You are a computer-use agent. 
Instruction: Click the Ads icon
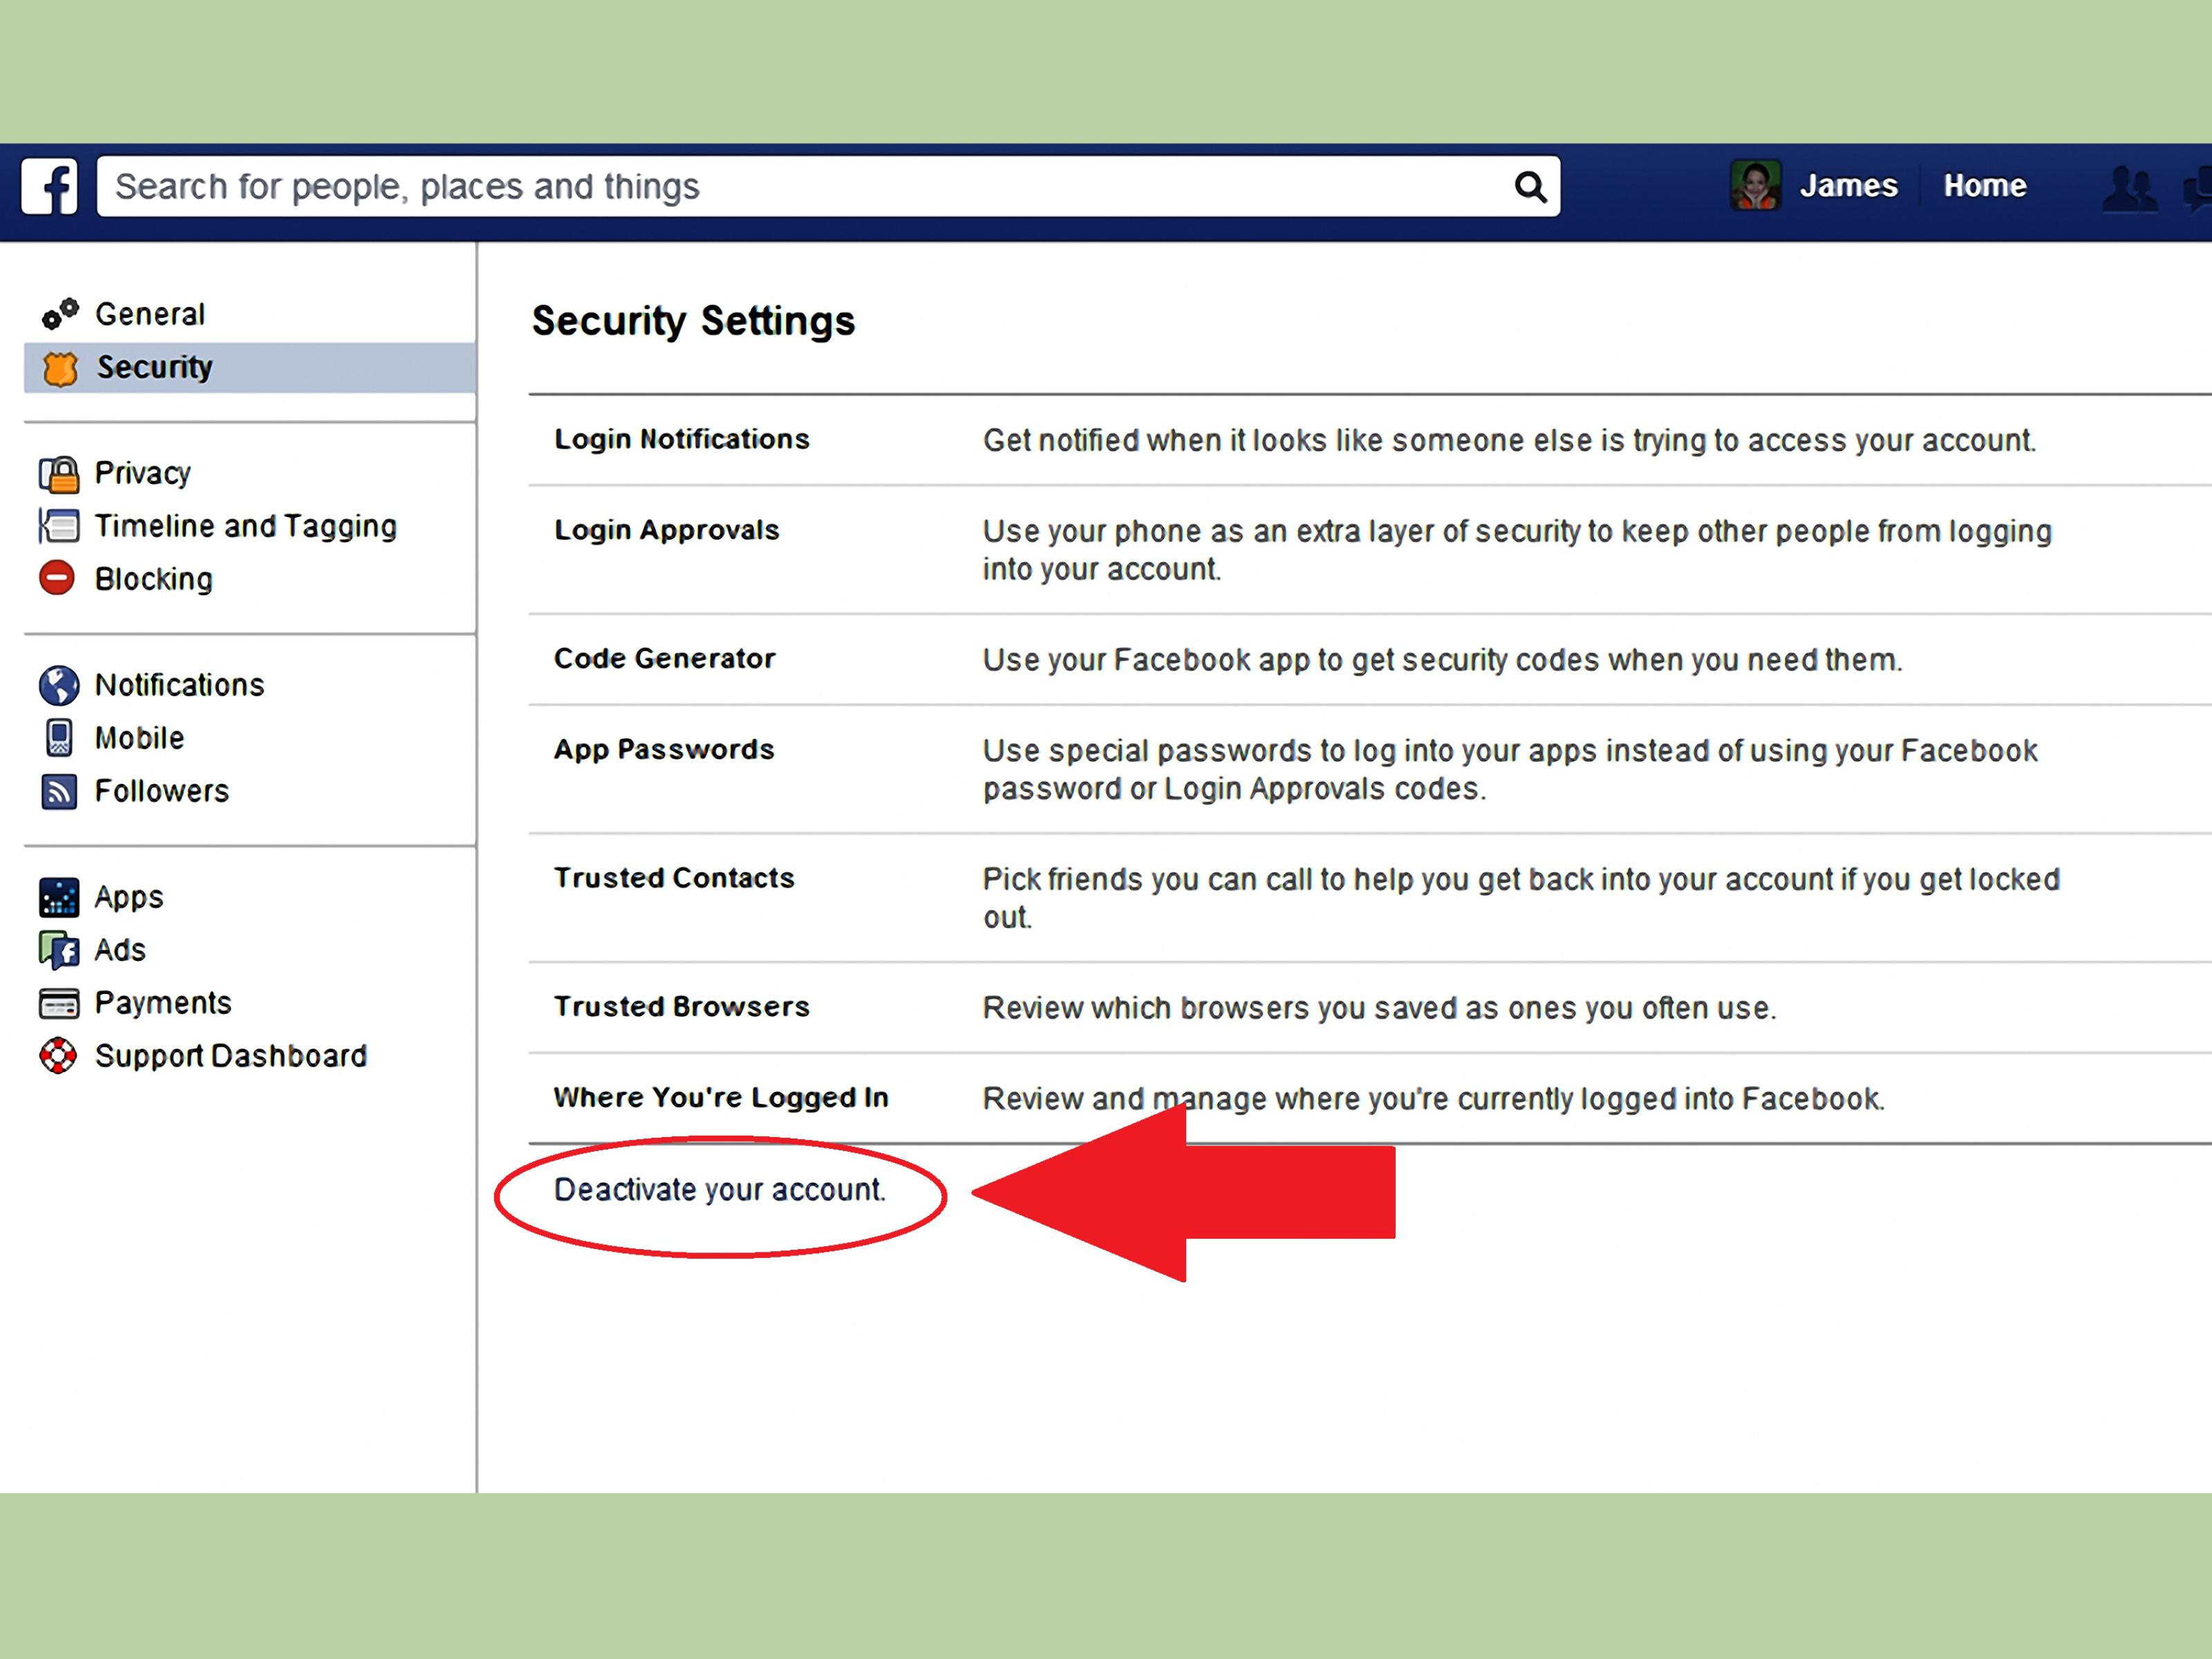click(x=59, y=950)
